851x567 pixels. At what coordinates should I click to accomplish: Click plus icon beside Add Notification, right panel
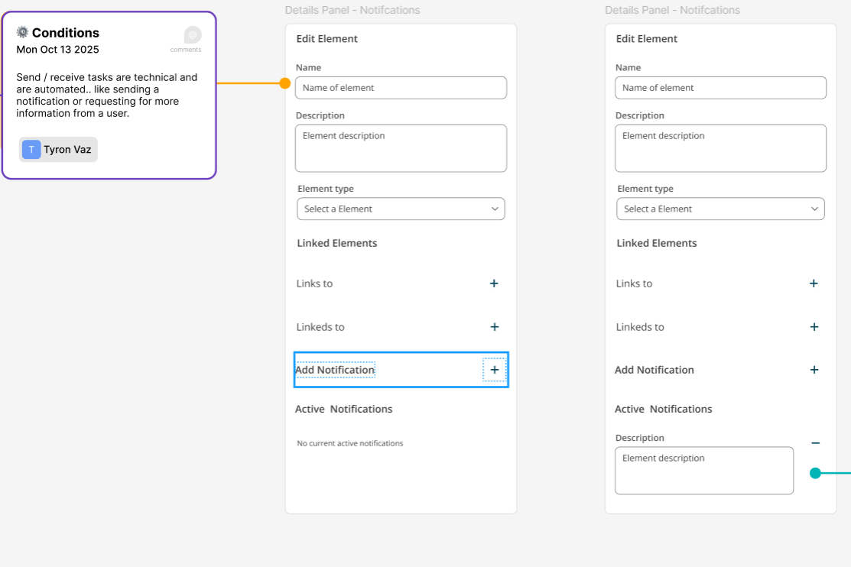(x=814, y=370)
